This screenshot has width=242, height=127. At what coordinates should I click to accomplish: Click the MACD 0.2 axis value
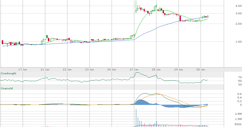[240, 101]
